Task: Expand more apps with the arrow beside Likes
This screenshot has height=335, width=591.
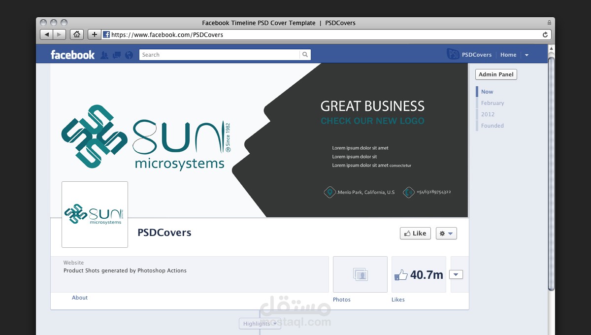Action: click(x=456, y=274)
